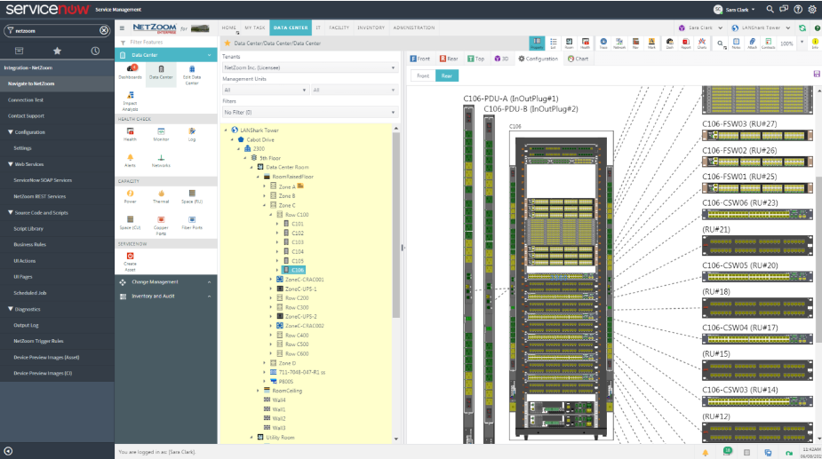Open the HOME tab

pyautogui.click(x=229, y=28)
